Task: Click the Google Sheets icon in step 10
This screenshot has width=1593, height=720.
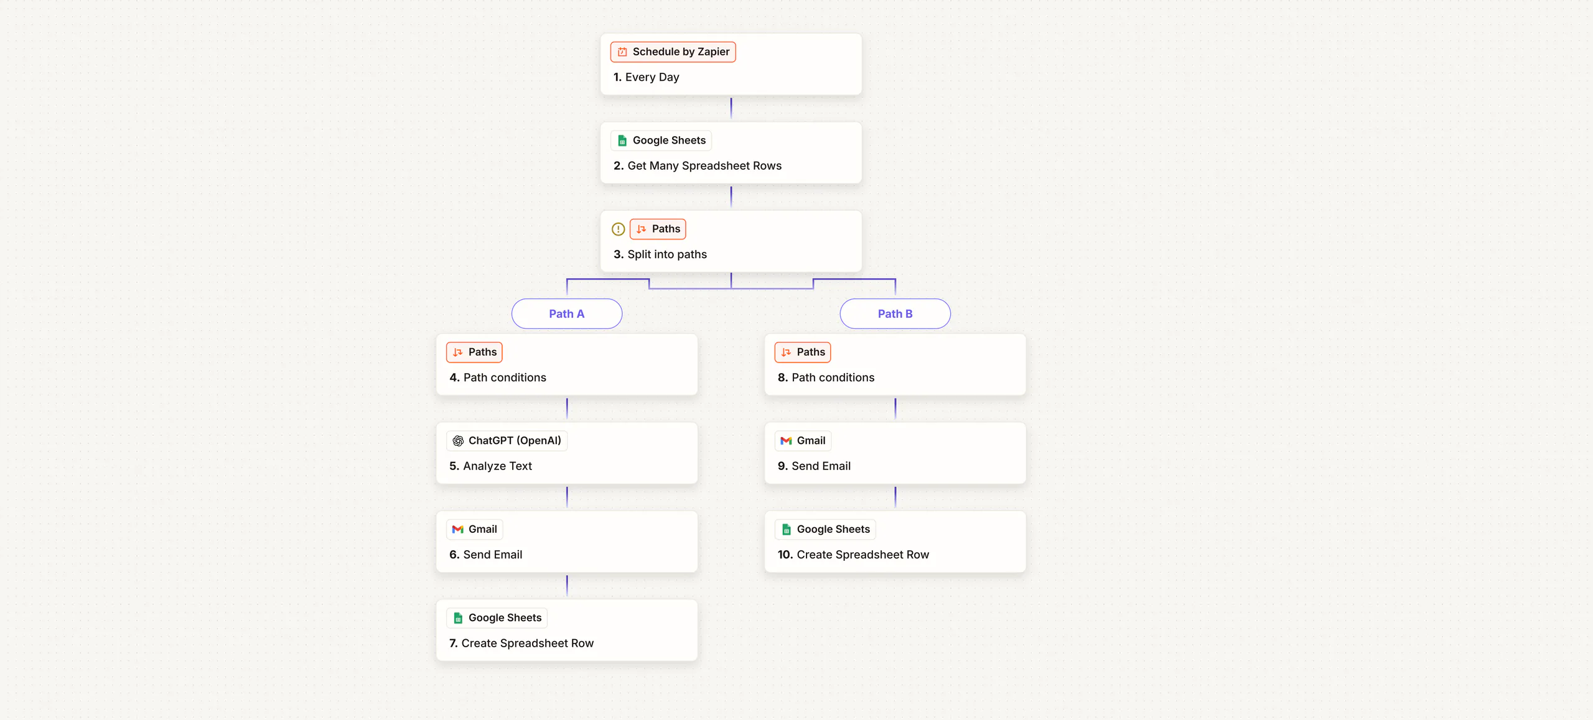Action: (x=787, y=530)
